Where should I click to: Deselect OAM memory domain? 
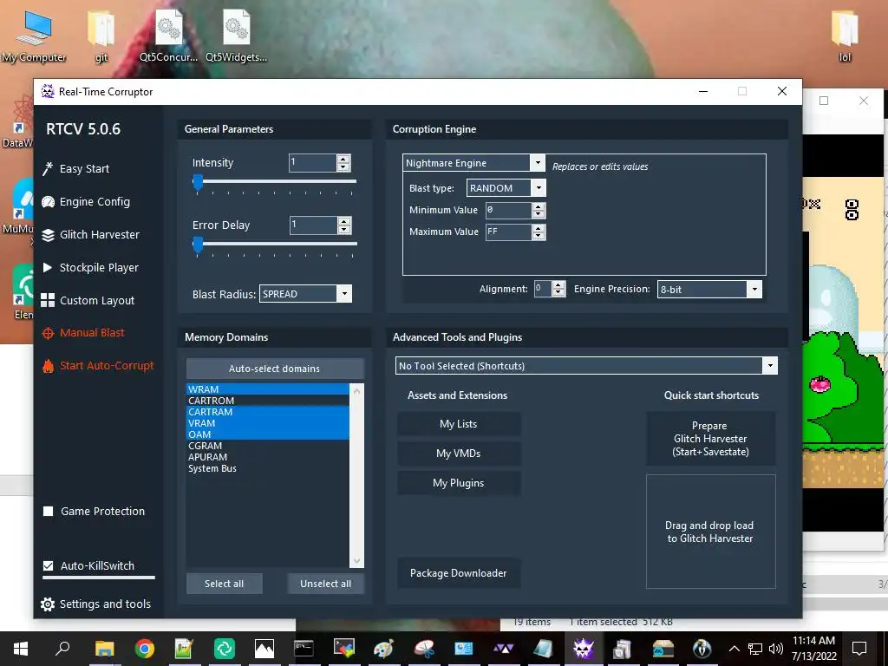pyautogui.click(x=268, y=435)
